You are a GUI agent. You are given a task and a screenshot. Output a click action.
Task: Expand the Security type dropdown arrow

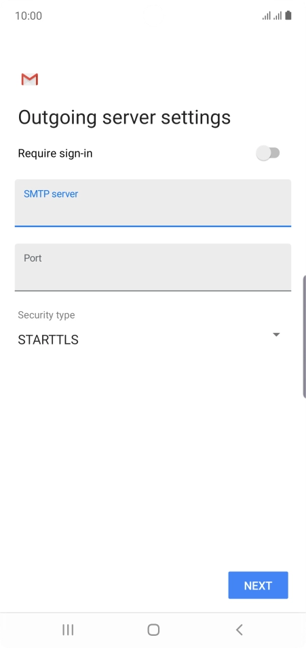click(276, 334)
